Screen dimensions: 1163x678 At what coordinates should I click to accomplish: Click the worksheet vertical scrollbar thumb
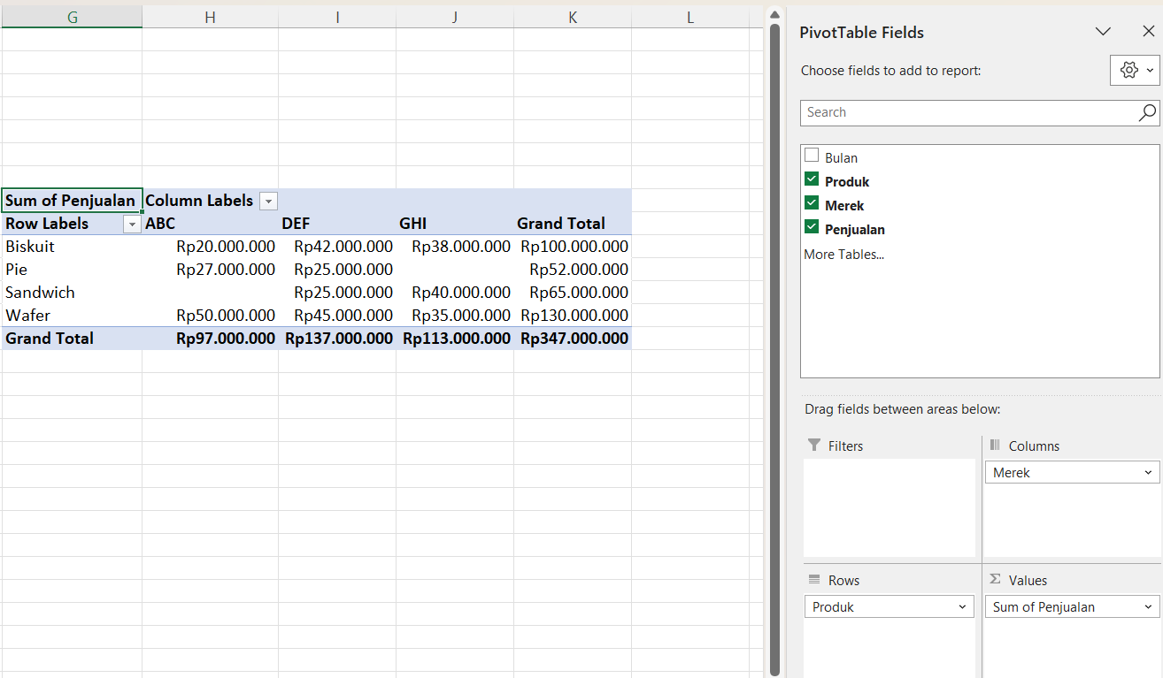pos(774,349)
